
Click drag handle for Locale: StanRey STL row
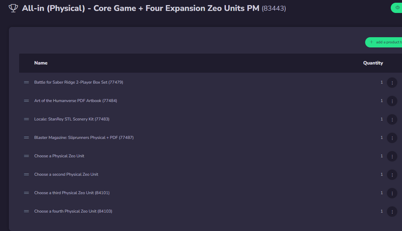pos(26,119)
